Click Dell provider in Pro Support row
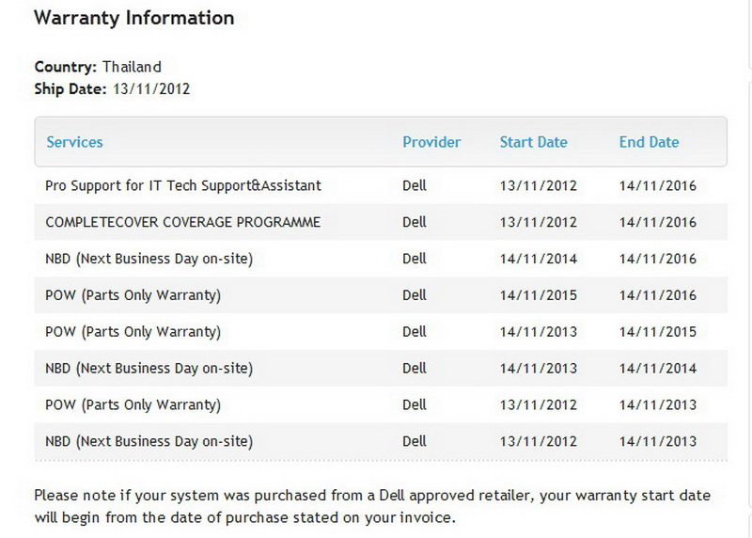Viewport: 752px width, 538px height. click(x=415, y=185)
